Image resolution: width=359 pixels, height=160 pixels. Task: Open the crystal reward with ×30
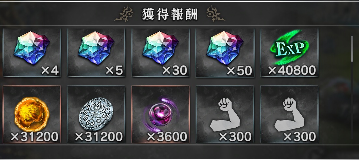[160, 52]
